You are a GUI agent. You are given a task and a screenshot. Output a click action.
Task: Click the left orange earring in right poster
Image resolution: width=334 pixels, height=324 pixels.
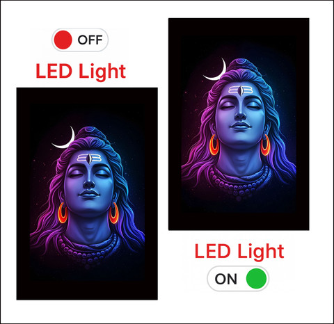pos(214,145)
